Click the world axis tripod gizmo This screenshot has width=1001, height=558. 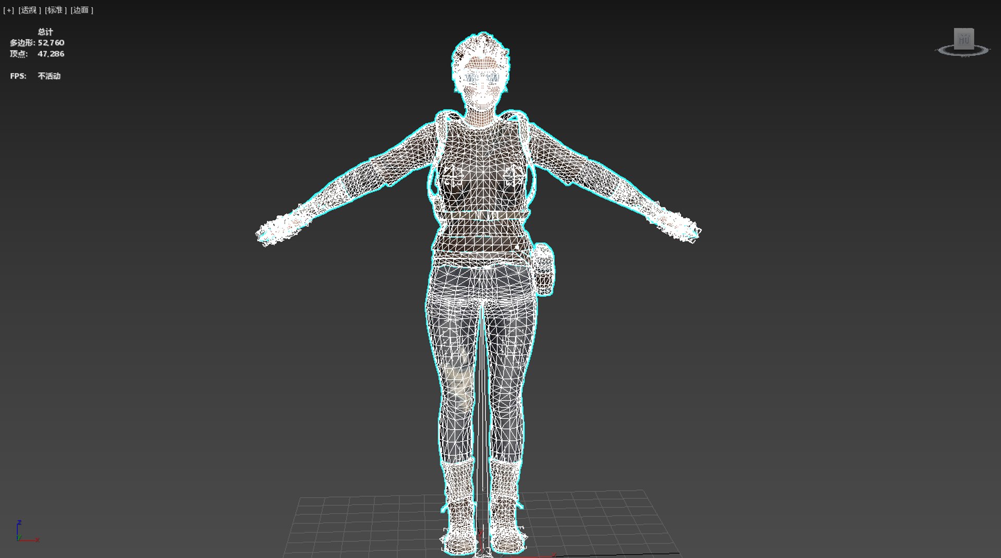(27, 531)
